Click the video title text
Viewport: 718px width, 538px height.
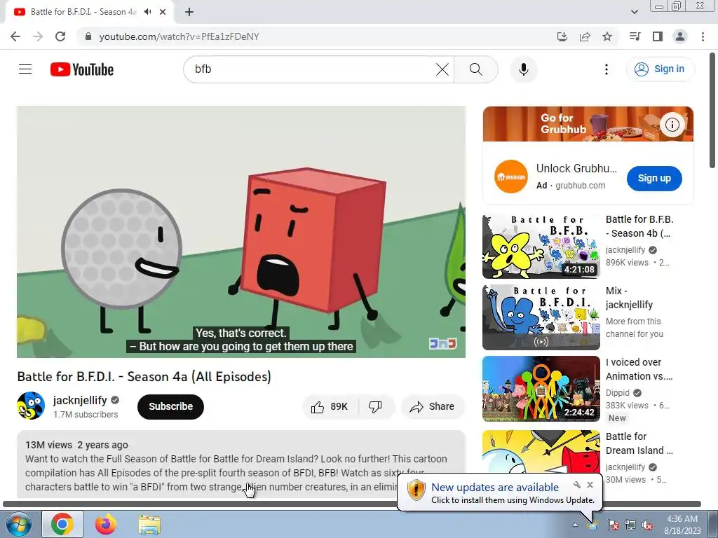[144, 376]
